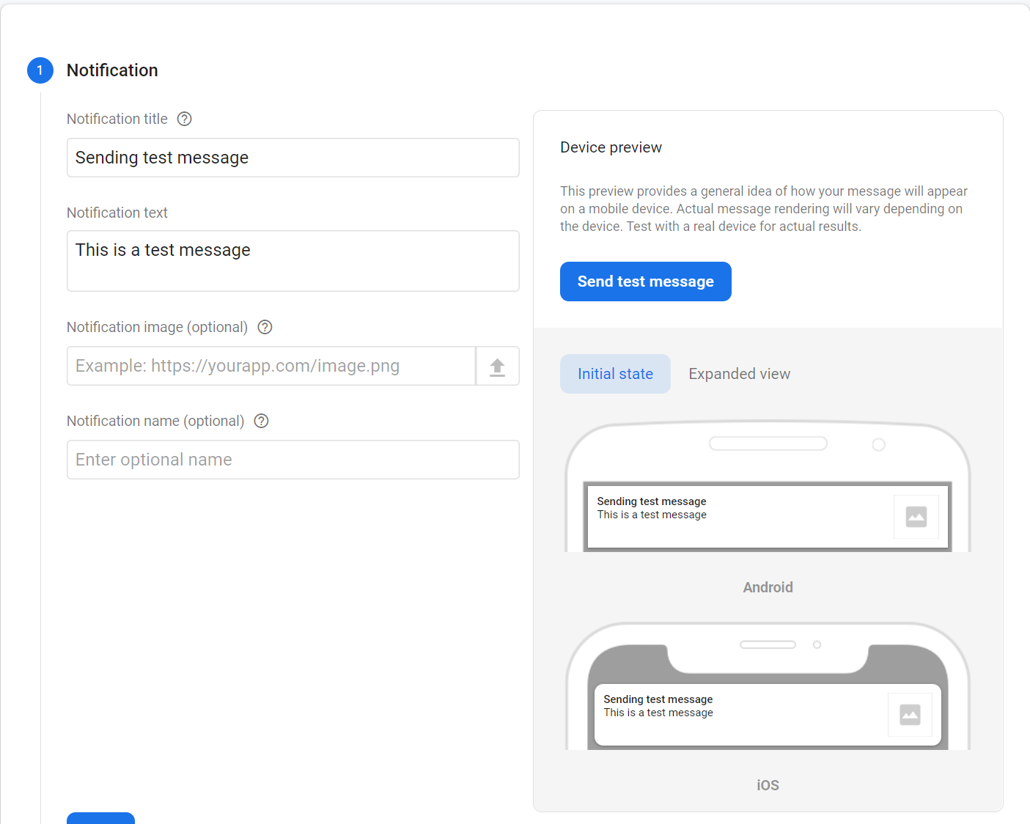Screen dimensions: 1030x824
Task: Click the partially visible blue button at bottom
Action: point(100,818)
